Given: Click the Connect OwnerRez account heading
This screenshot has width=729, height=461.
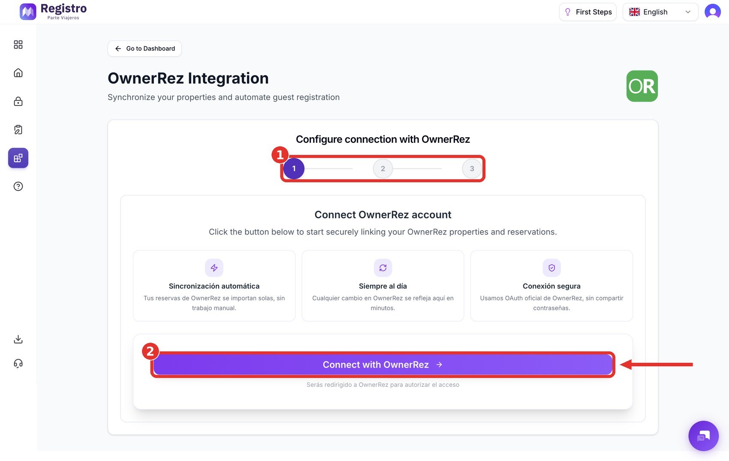Looking at the screenshot, I should (x=383, y=215).
